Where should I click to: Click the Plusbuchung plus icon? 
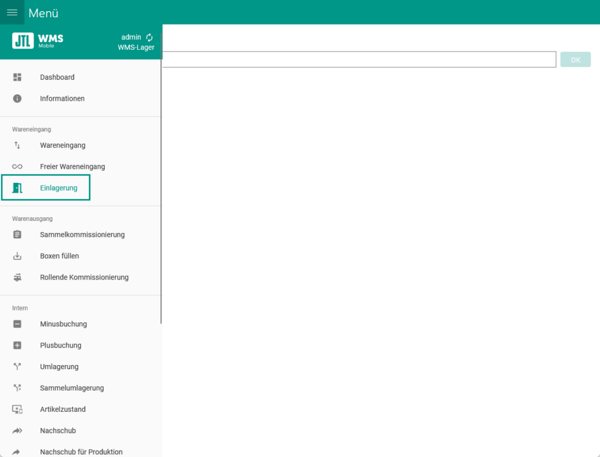pos(17,345)
